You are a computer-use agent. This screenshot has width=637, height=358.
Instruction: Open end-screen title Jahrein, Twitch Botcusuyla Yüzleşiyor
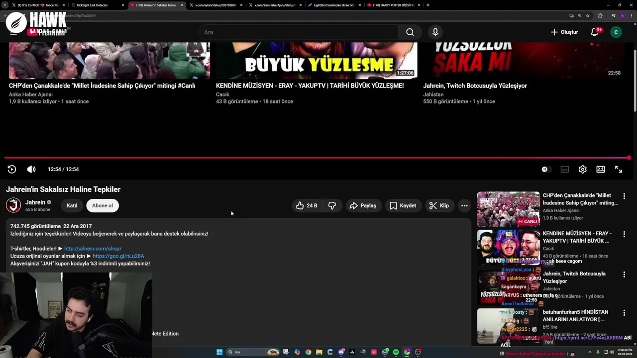tap(475, 86)
